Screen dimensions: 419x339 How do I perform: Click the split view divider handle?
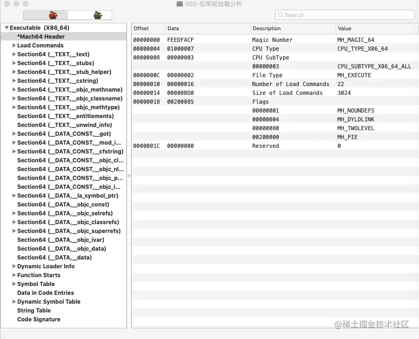pyautogui.click(x=129, y=176)
